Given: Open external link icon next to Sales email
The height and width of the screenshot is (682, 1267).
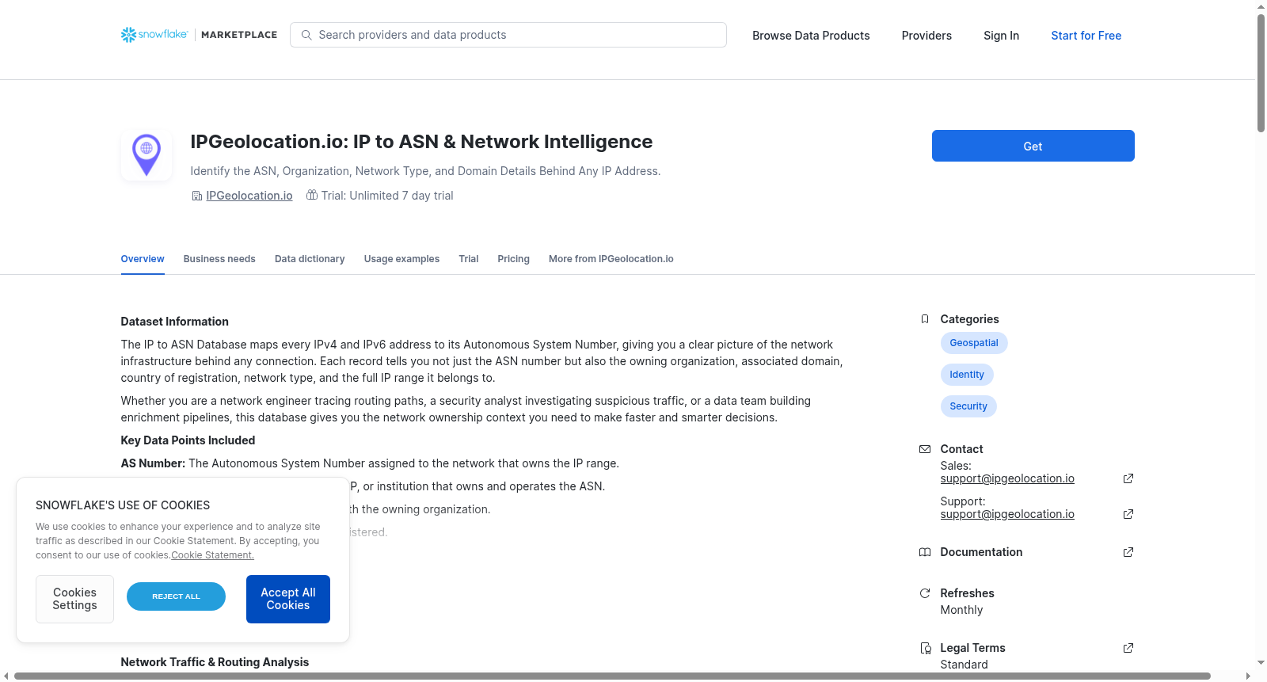Looking at the screenshot, I should 1128,478.
